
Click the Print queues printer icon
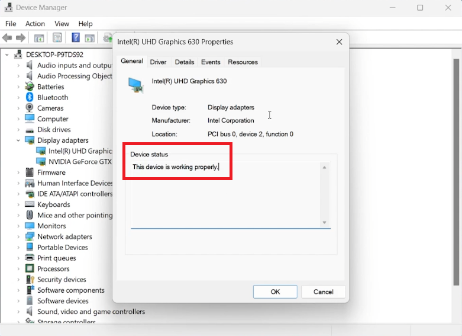click(30, 257)
